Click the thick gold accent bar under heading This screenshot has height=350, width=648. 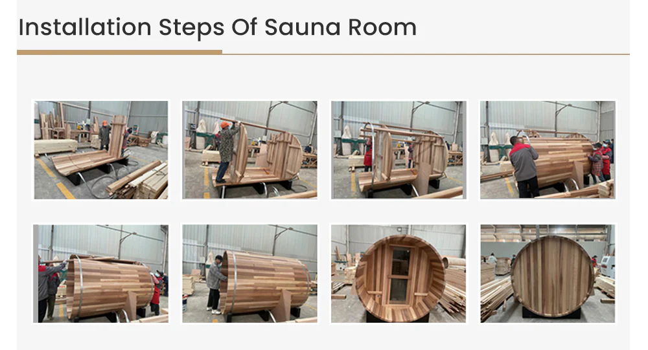pos(119,52)
